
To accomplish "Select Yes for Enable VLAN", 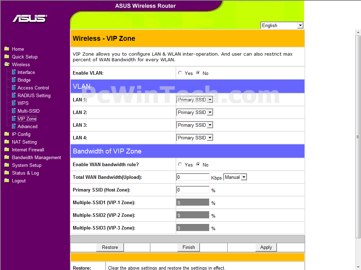I will [x=180, y=73].
